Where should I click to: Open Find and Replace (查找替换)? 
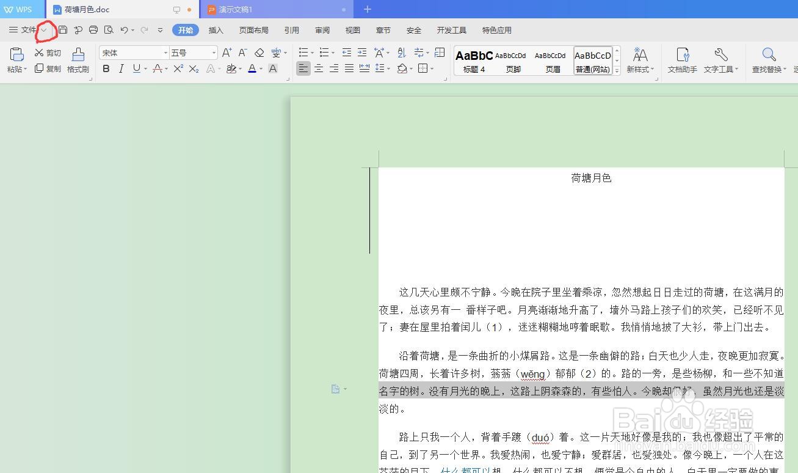point(769,61)
